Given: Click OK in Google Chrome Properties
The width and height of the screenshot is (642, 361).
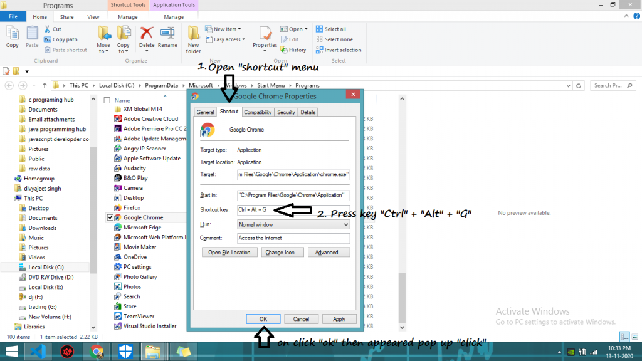Looking at the screenshot, I should click(x=263, y=319).
